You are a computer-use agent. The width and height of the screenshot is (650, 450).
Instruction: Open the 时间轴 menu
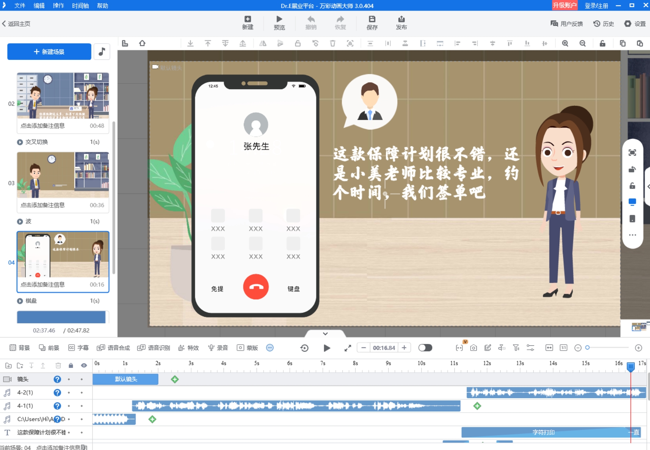[80, 6]
